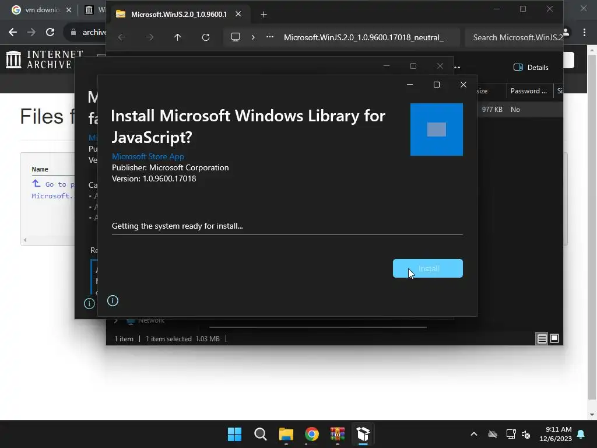The image size is (597, 448).
Task: Sort by the Password column header
Action: (529, 91)
